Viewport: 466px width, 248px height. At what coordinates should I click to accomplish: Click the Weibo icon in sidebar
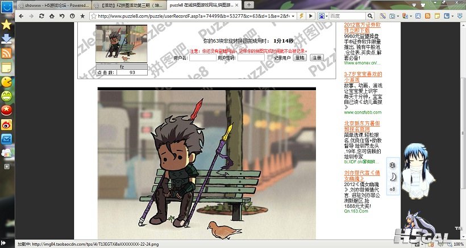[x=7, y=124]
